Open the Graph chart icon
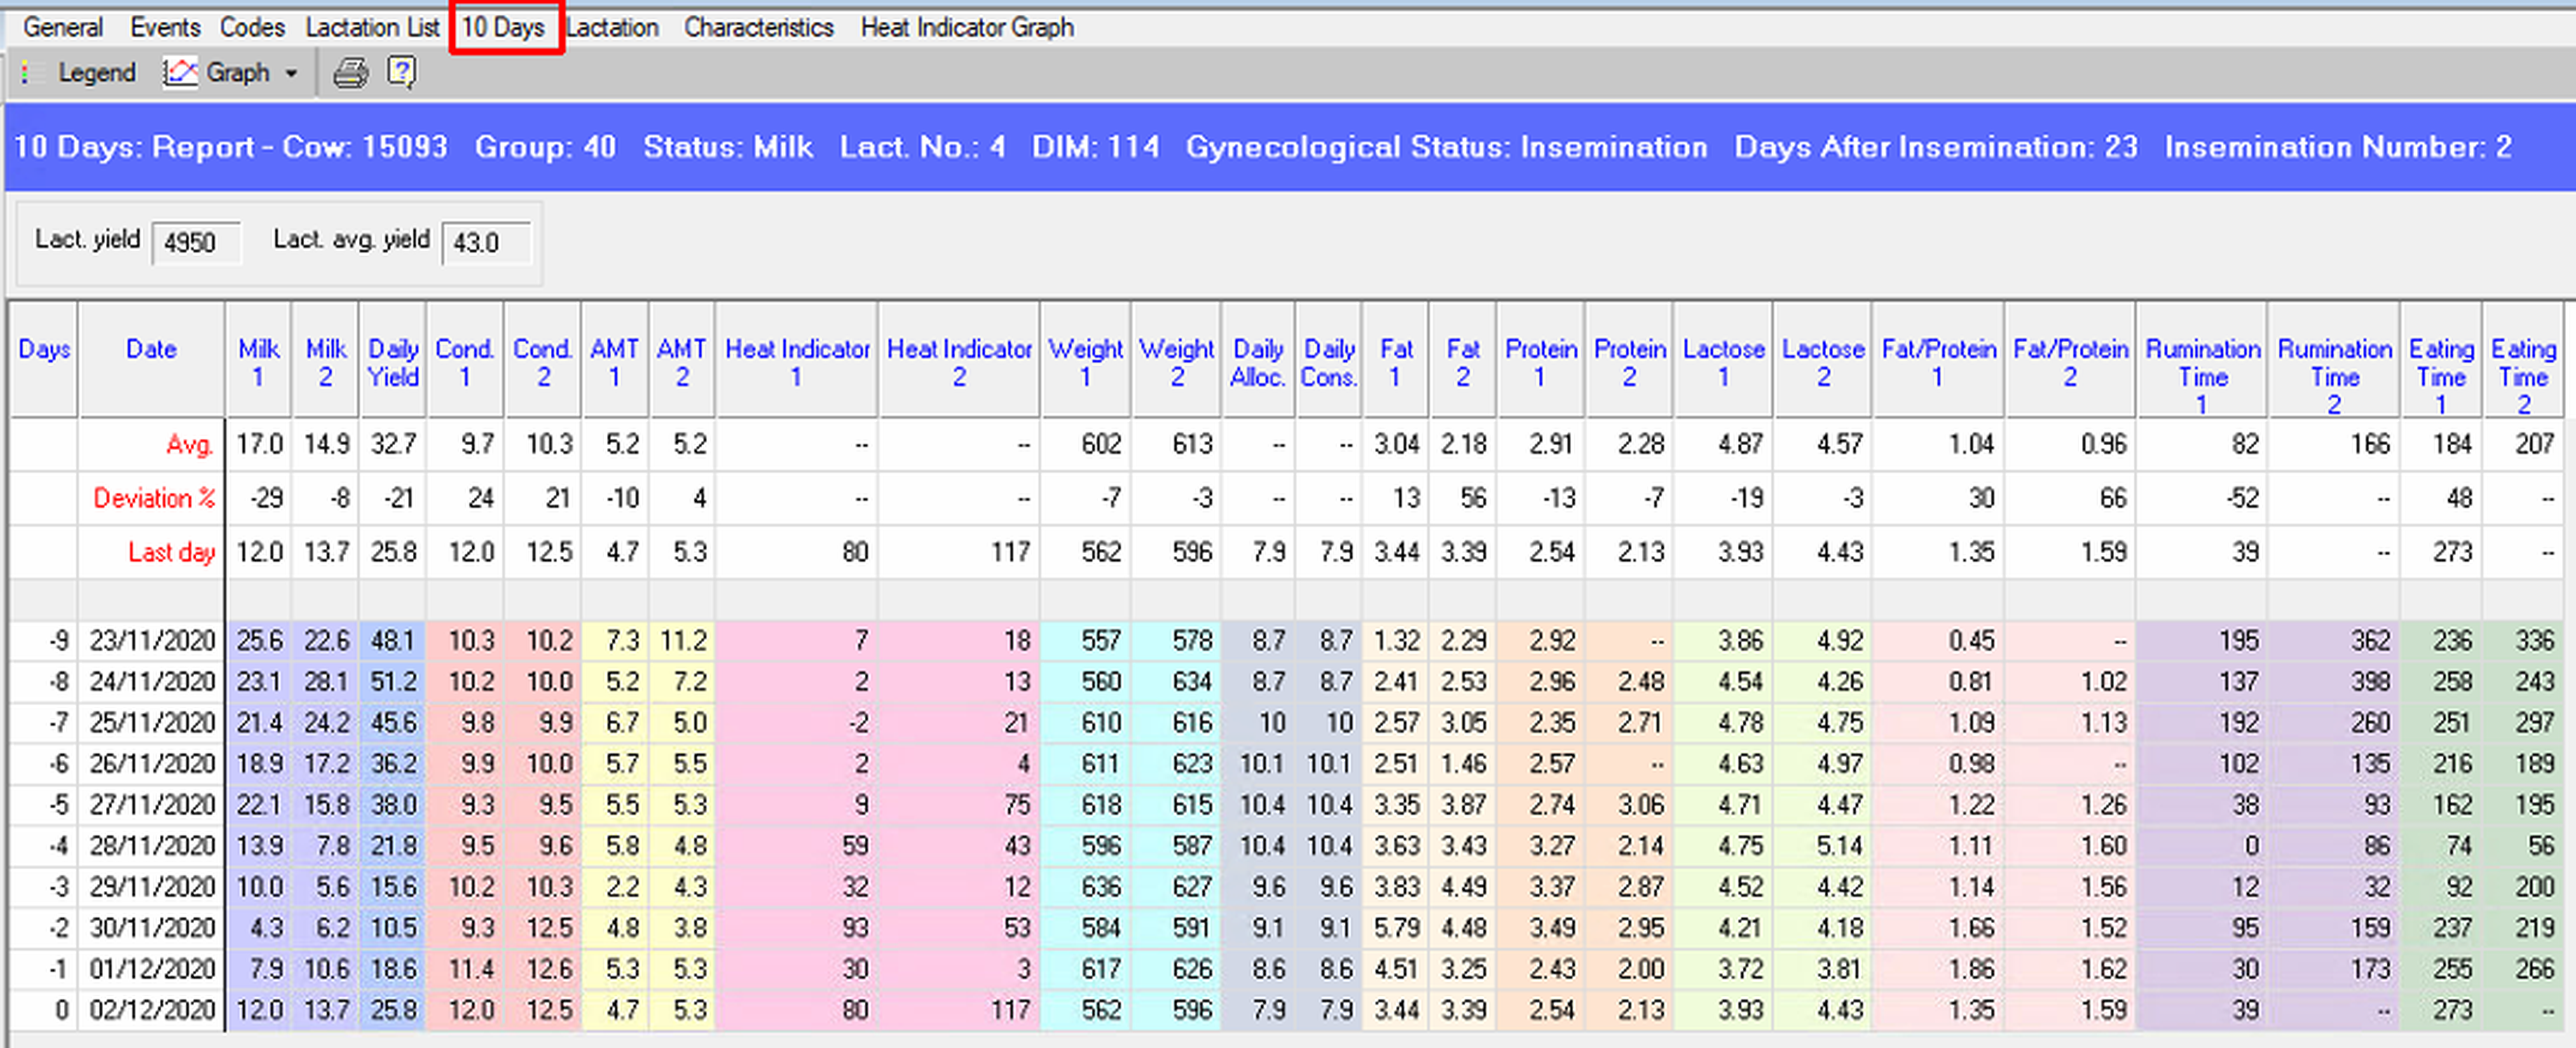Screen dimensions: 2576x1048 click(x=180, y=73)
